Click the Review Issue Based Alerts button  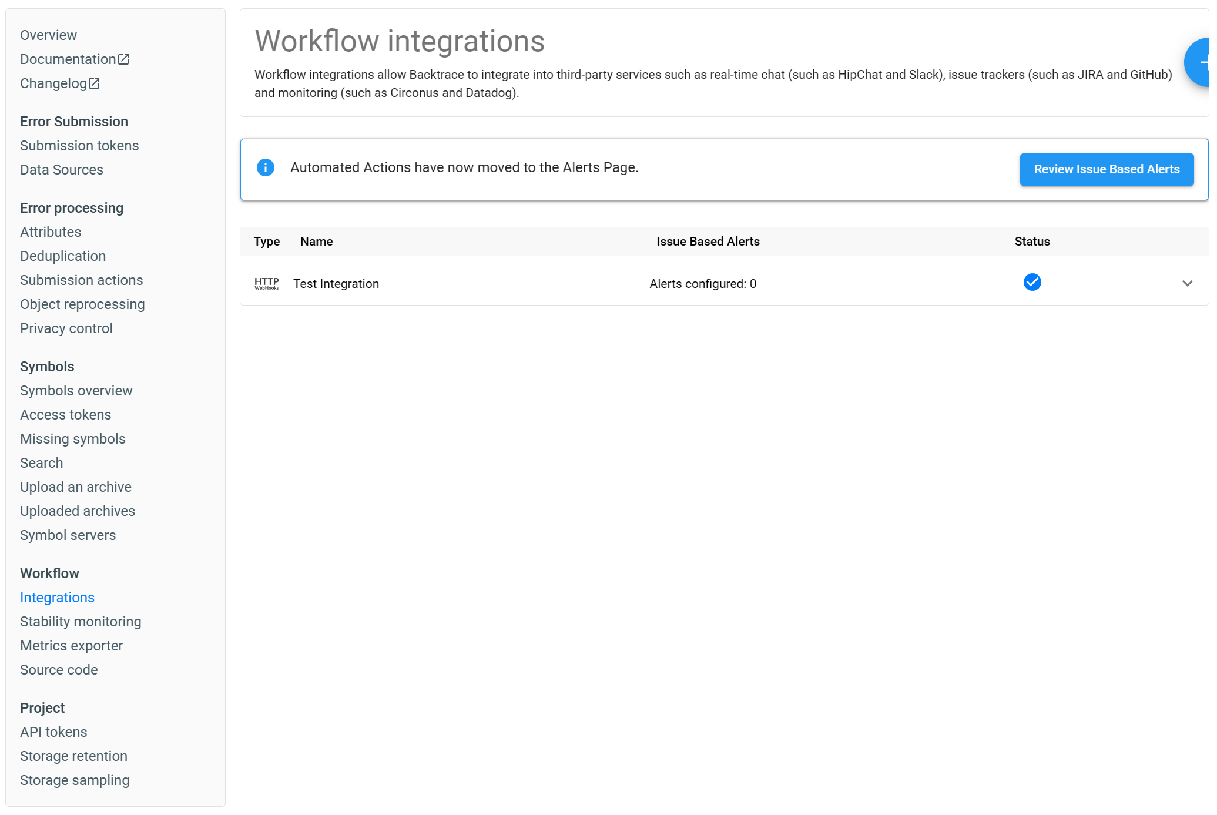pyautogui.click(x=1107, y=169)
